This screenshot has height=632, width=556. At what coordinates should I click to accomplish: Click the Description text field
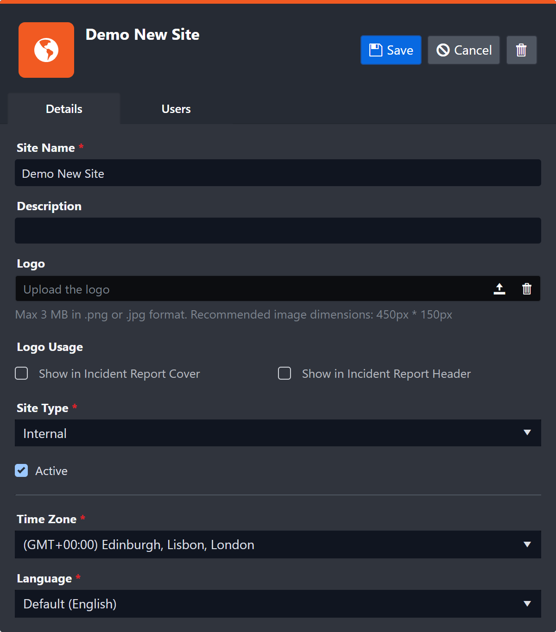click(278, 231)
